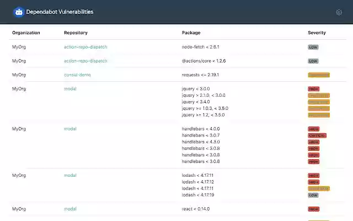The image size is (353, 221).
Task: Click severity badge beside jquery < 3.4.0
Action: pos(319,102)
